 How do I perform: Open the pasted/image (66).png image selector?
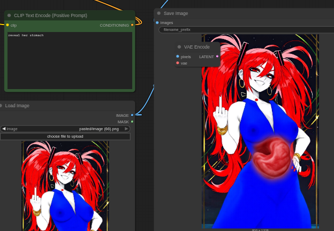[x=65, y=129]
